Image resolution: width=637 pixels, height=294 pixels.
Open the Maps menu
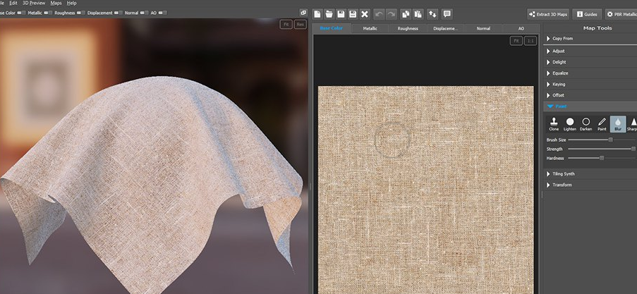click(x=56, y=3)
